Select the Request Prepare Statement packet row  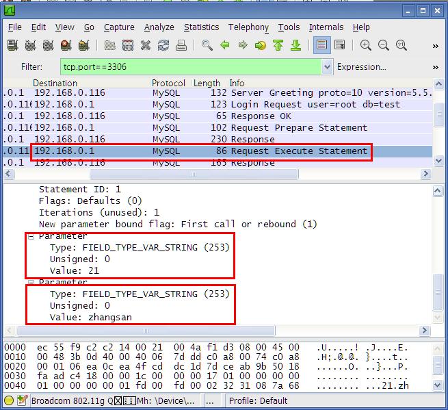[x=218, y=127]
